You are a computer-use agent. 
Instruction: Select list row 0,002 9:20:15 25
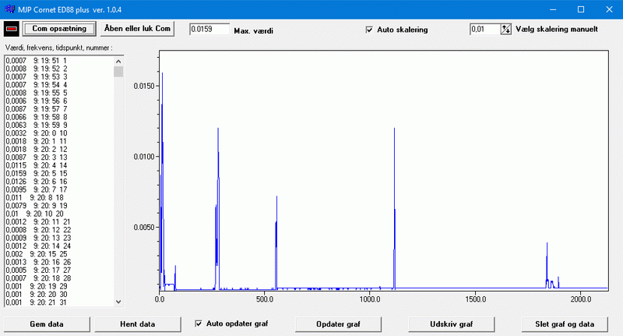click(59, 254)
